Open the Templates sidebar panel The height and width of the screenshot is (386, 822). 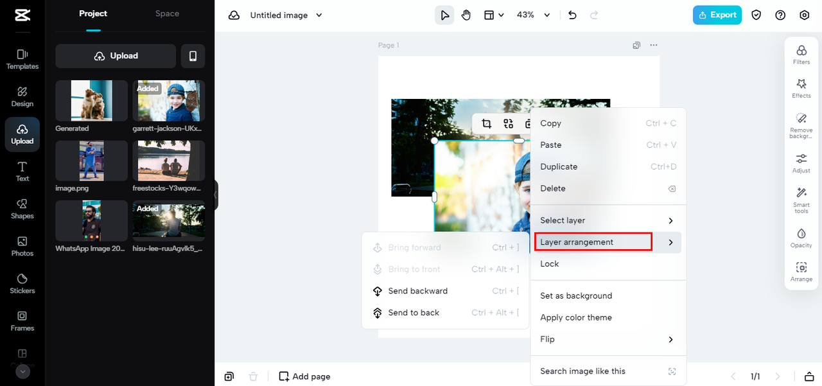coord(22,59)
